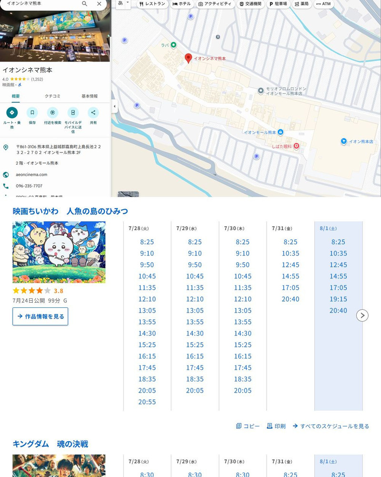The image size is (381, 477).
Task: Filter map by 薬局 chip
Action: click(301, 4)
